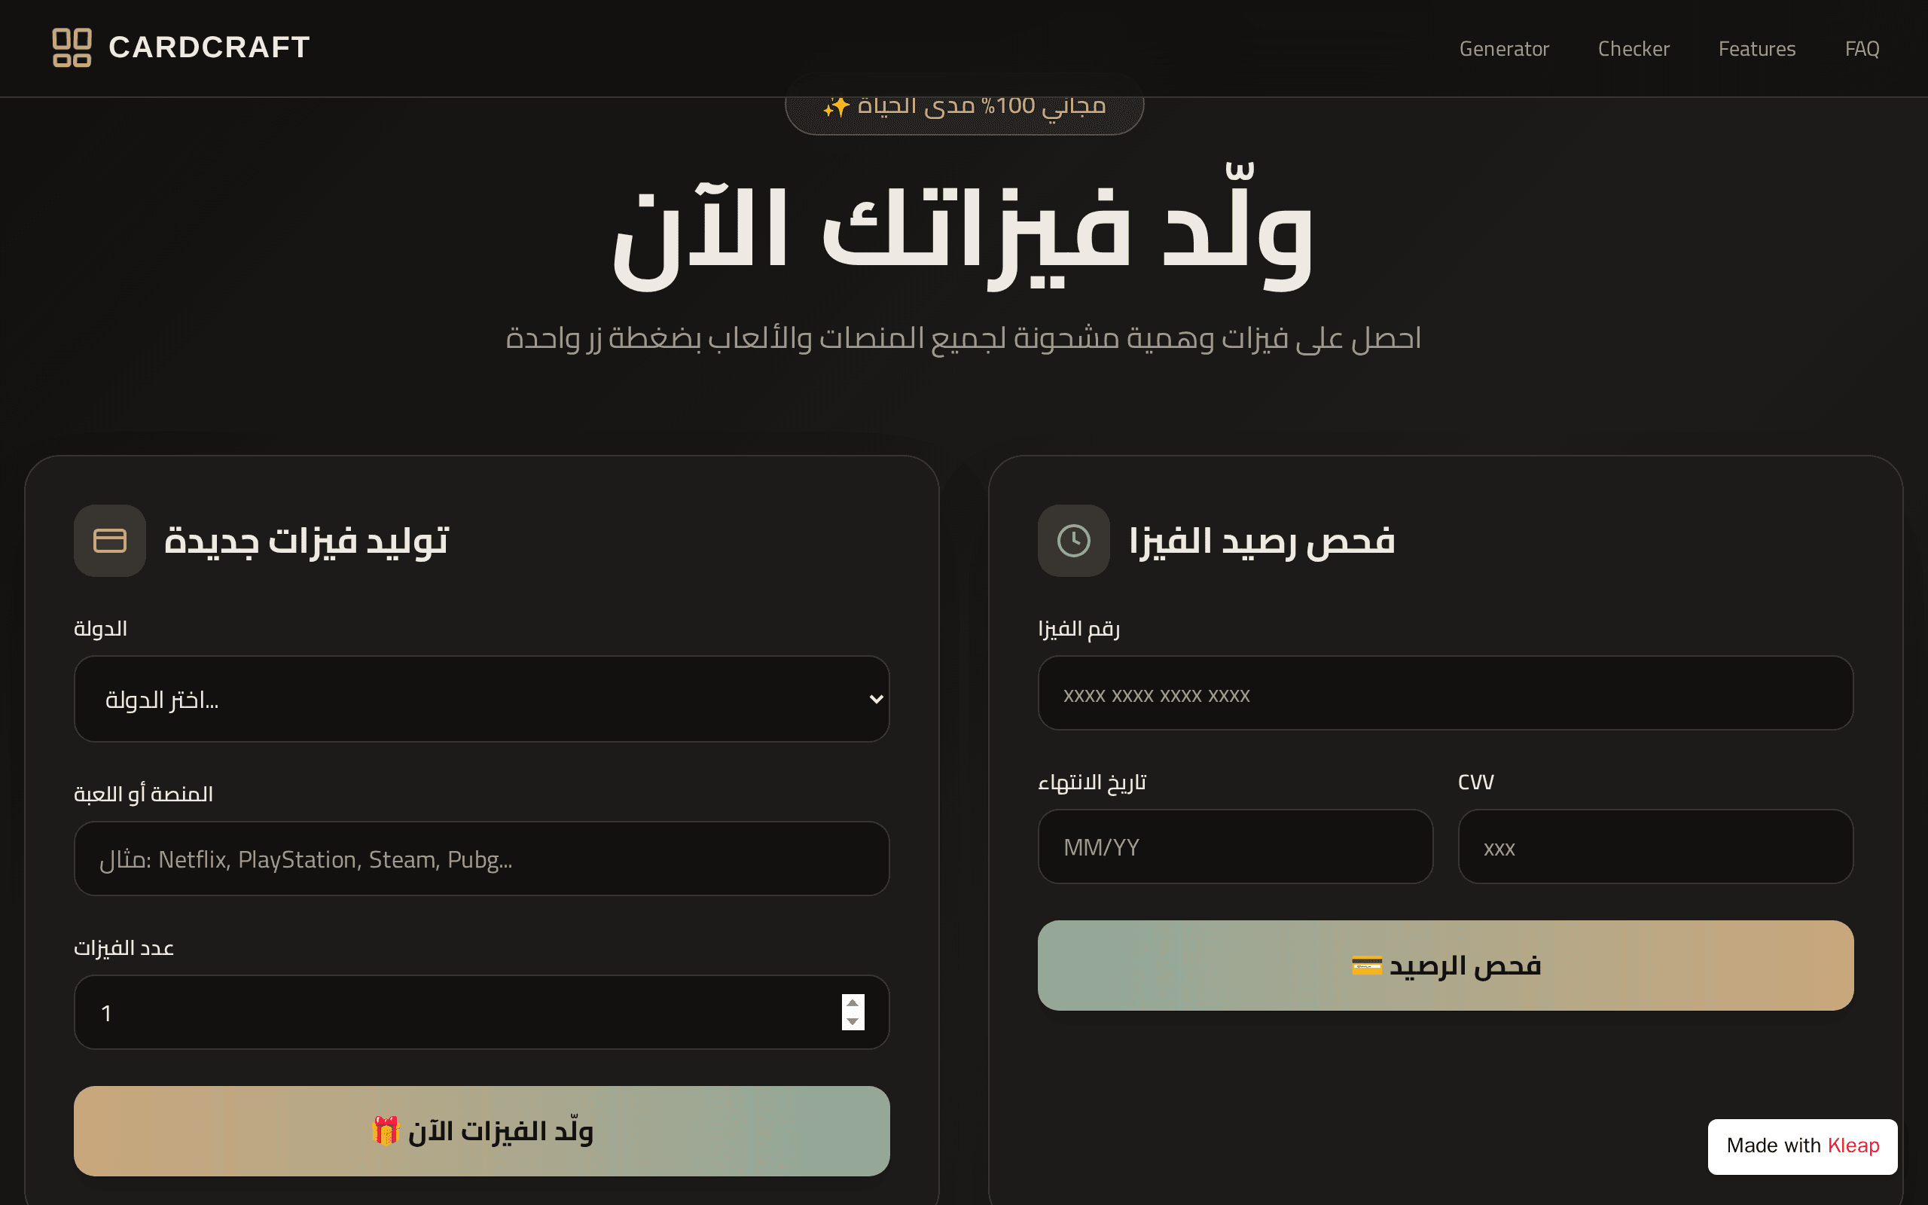This screenshot has height=1205, width=1928.
Task: Focus the platform or game input field
Action: pyautogui.click(x=481, y=859)
